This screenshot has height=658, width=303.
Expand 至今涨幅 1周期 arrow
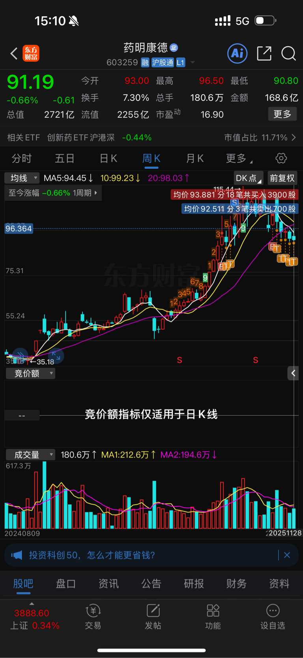pyautogui.click(x=96, y=193)
